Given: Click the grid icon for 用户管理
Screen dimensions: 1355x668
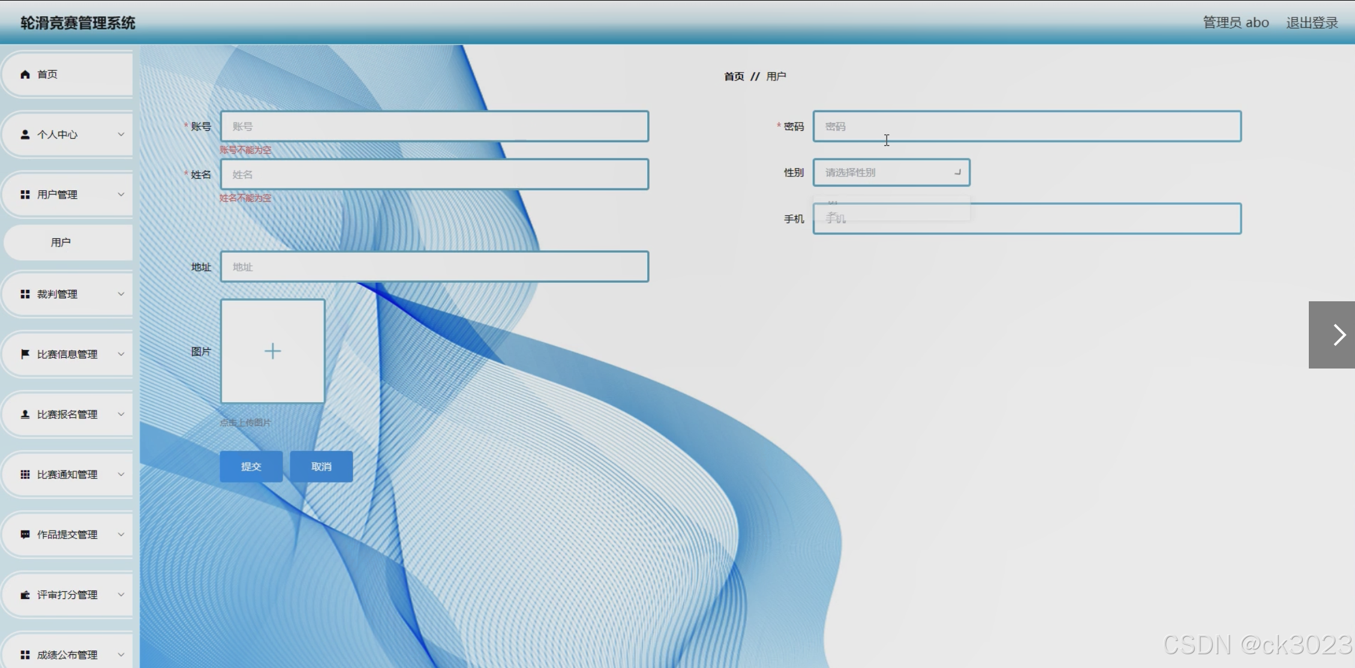Looking at the screenshot, I should (x=25, y=194).
